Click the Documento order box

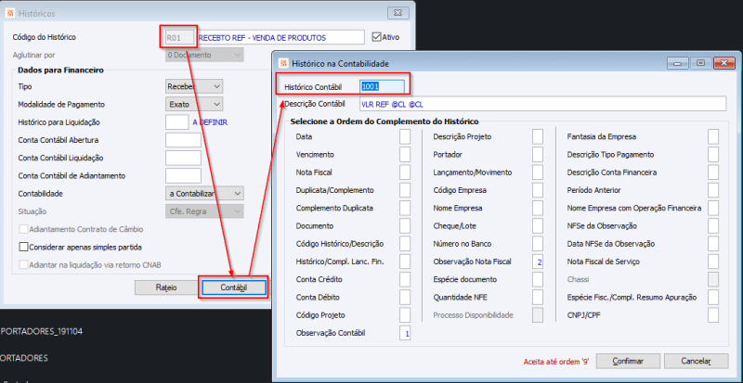[x=405, y=226]
